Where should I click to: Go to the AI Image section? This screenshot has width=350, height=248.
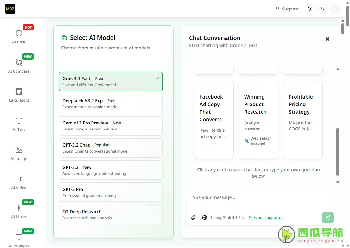[19, 153]
